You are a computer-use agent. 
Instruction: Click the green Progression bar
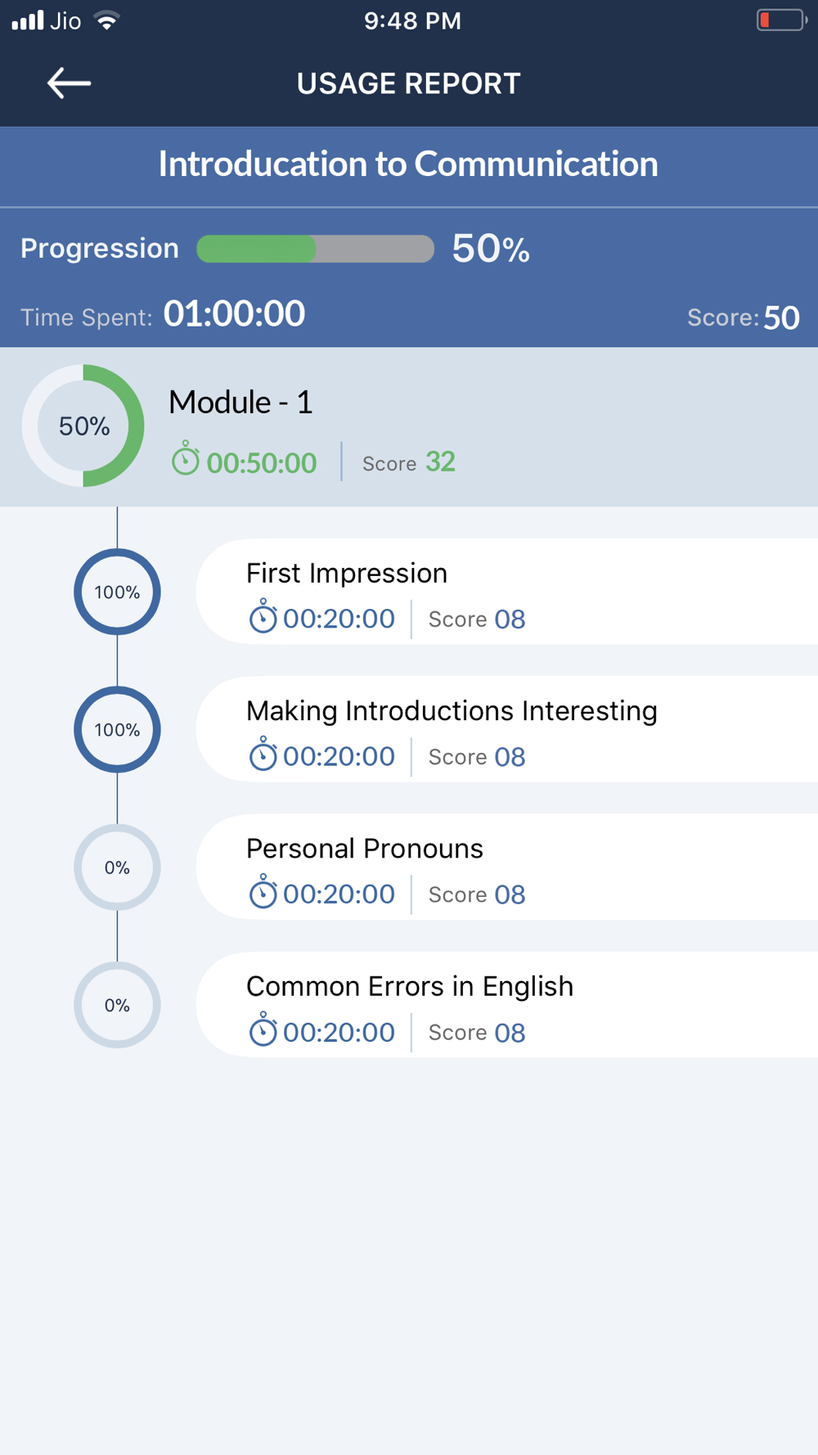pyautogui.click(x=315, y=249)
